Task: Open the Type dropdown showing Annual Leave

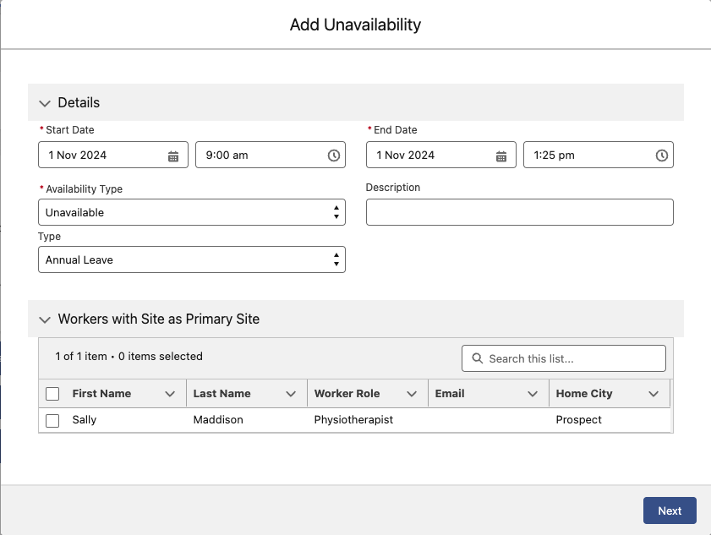Action: coord(191,260)
